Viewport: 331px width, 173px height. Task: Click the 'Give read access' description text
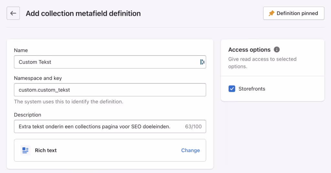click(x=262, y=63)
